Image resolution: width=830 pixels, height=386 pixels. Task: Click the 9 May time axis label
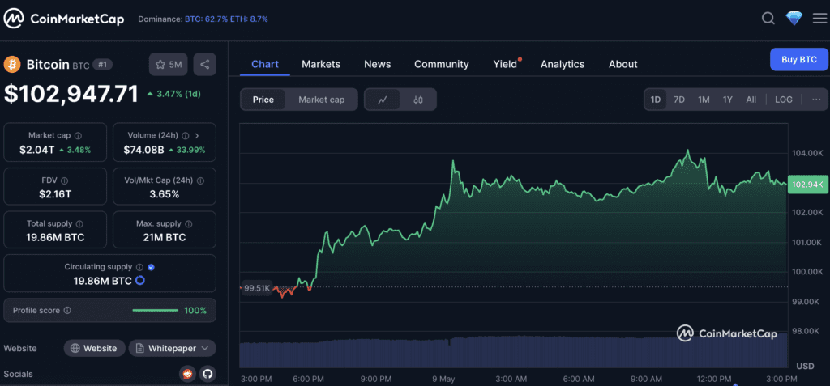[443, 380]
